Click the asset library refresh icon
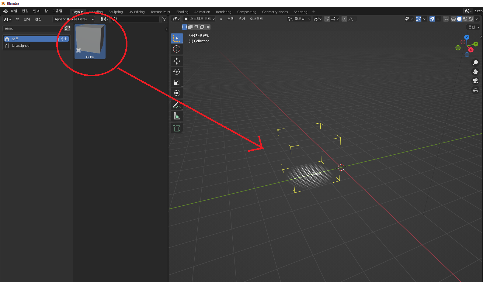483x282 pixels. point(68,28)
